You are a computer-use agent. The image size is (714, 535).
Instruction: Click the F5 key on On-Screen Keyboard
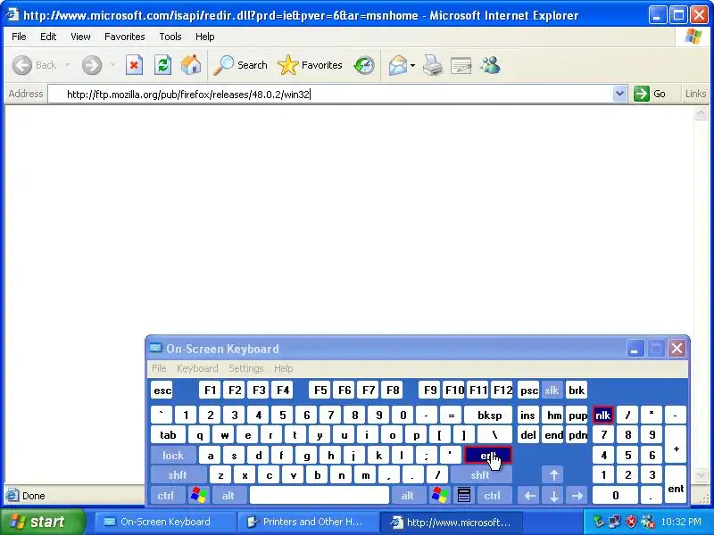[x=320, y=390]
